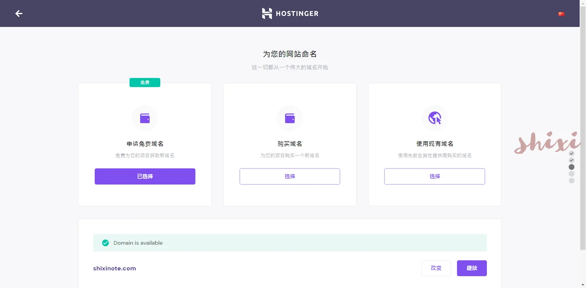Click the 购买域名 card title
The image size is (586, 288).
pyautogui.click(x=290, y=144)
